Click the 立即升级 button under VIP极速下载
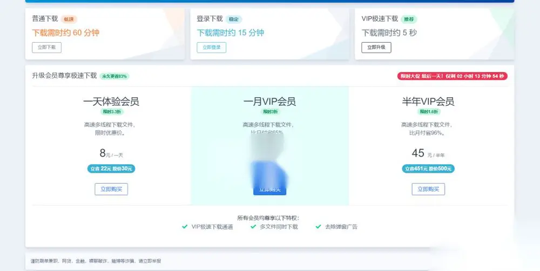 pyautogui.click(x=376, y=48)
